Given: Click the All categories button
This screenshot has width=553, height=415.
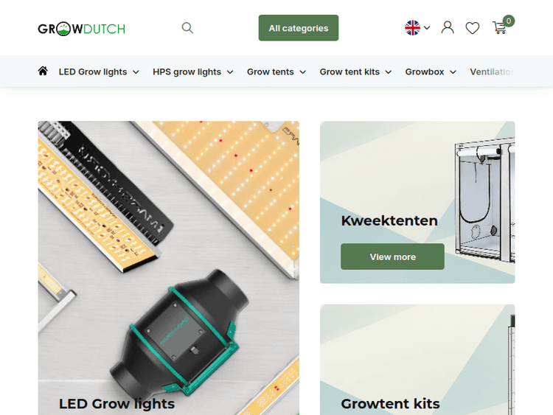Looking at the screenshot, I should (299, 28).
